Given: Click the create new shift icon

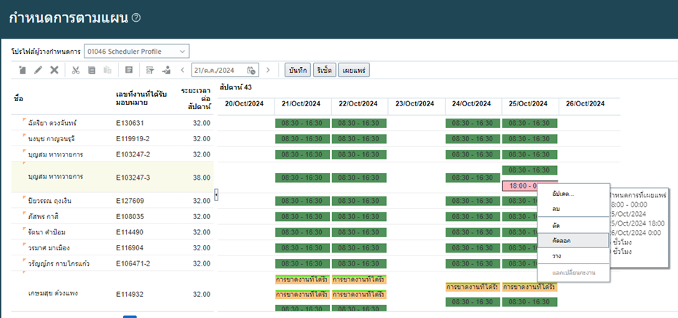Looking at the screenshot, I should pos(22,70).
